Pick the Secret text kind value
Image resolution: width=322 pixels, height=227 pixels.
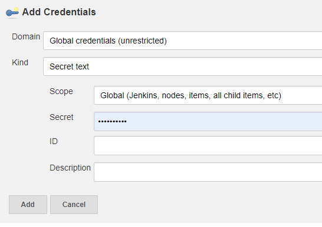pos(69,66)
